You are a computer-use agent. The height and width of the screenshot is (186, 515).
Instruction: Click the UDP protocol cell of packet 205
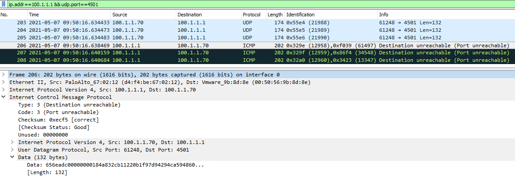coord(248,38)
